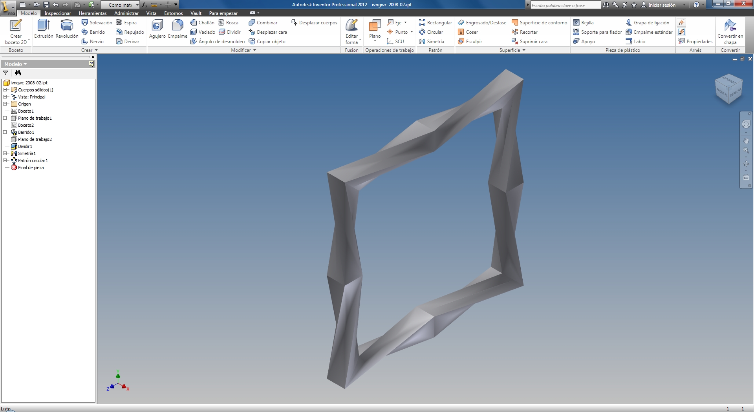
Task: Expand the Patrón circular1 node
Action: pos(5,160)
